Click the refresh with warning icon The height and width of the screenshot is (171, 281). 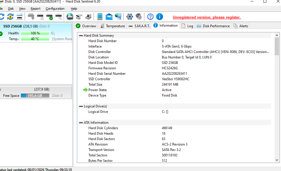(10, 17)
